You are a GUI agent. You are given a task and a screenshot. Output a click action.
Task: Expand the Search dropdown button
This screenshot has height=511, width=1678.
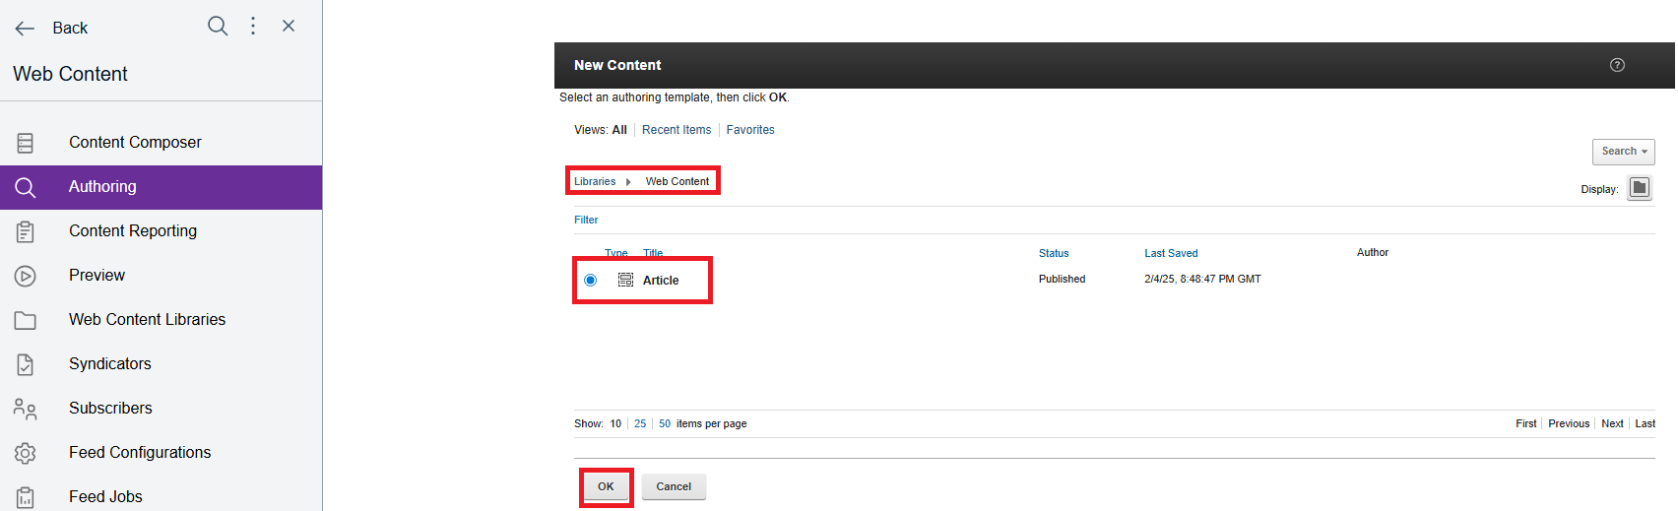[1623, 152]
